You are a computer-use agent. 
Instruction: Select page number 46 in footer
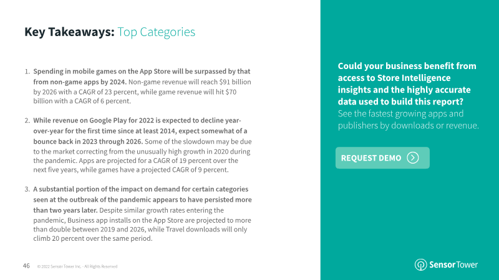[26, 266]
